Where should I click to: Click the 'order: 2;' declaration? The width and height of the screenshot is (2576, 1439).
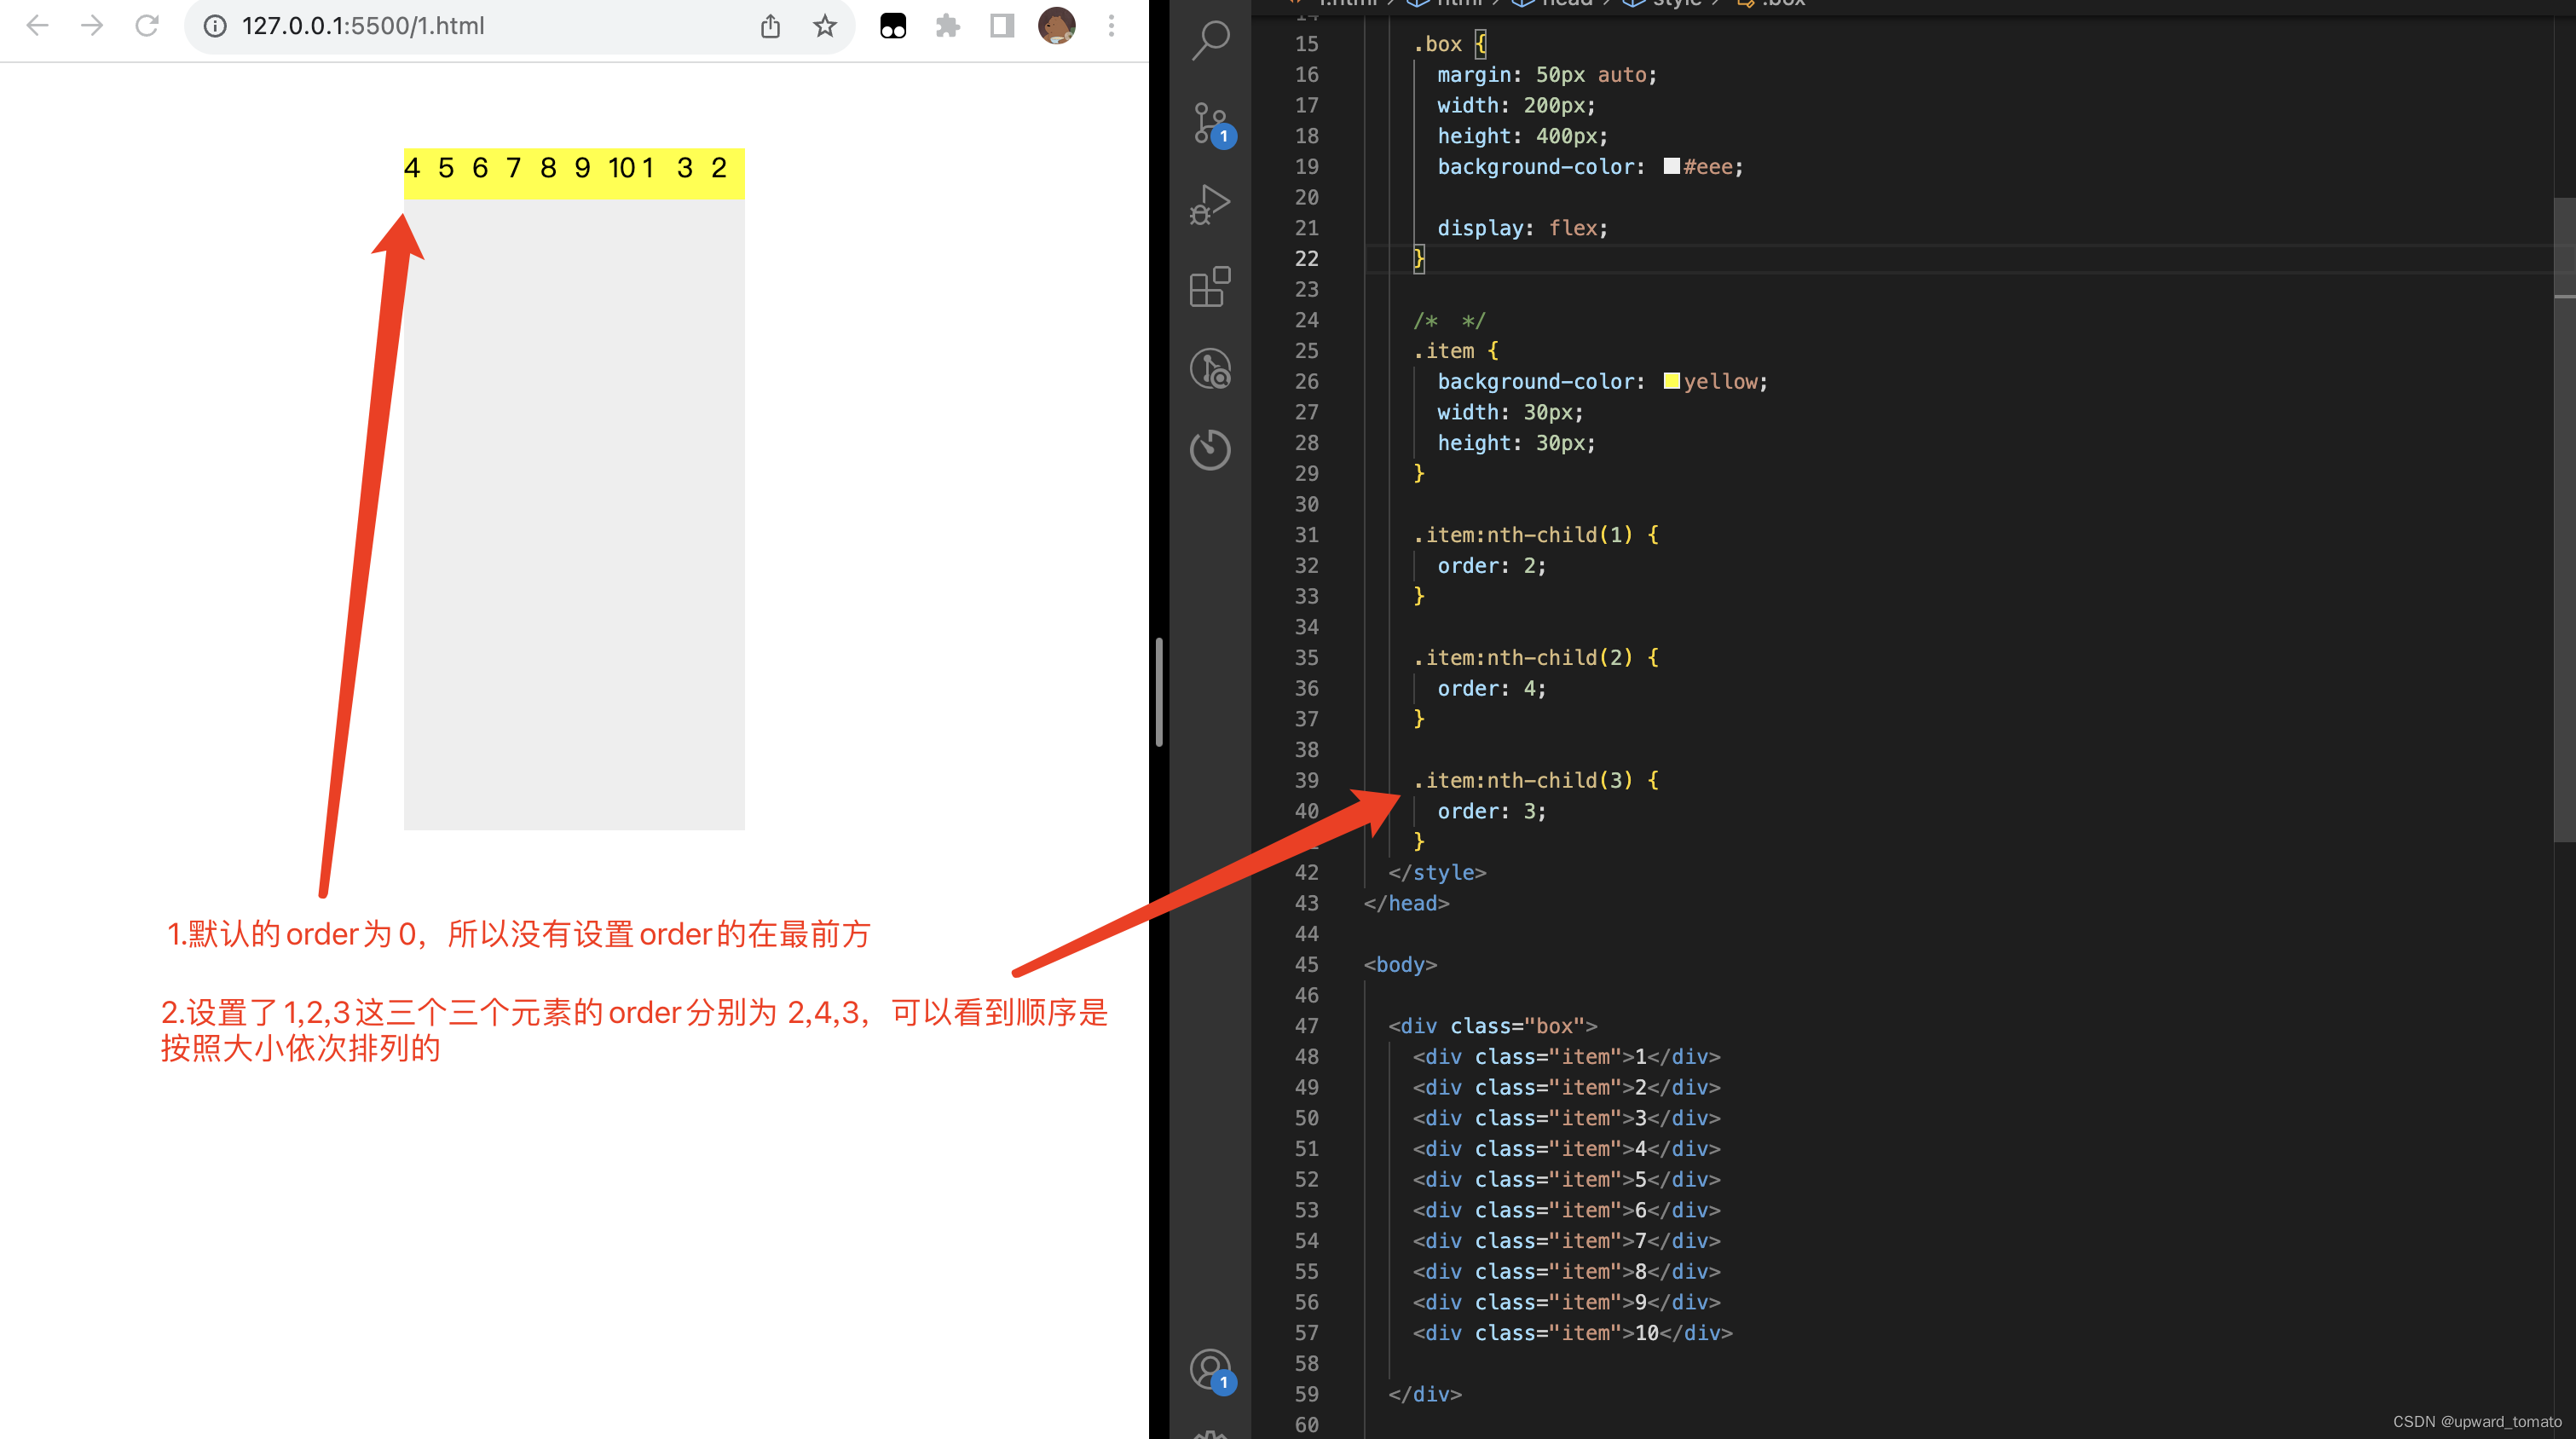coord(1492,566)
